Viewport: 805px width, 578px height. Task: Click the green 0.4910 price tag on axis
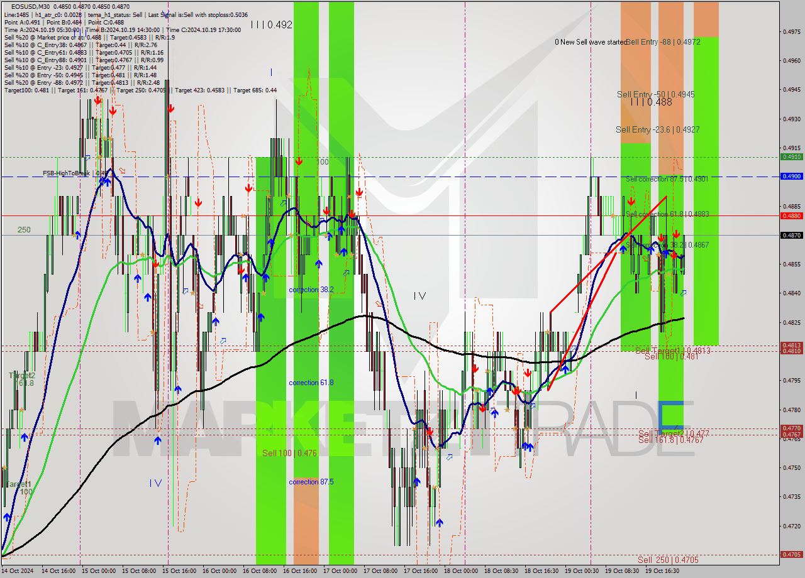pos(791,157)
